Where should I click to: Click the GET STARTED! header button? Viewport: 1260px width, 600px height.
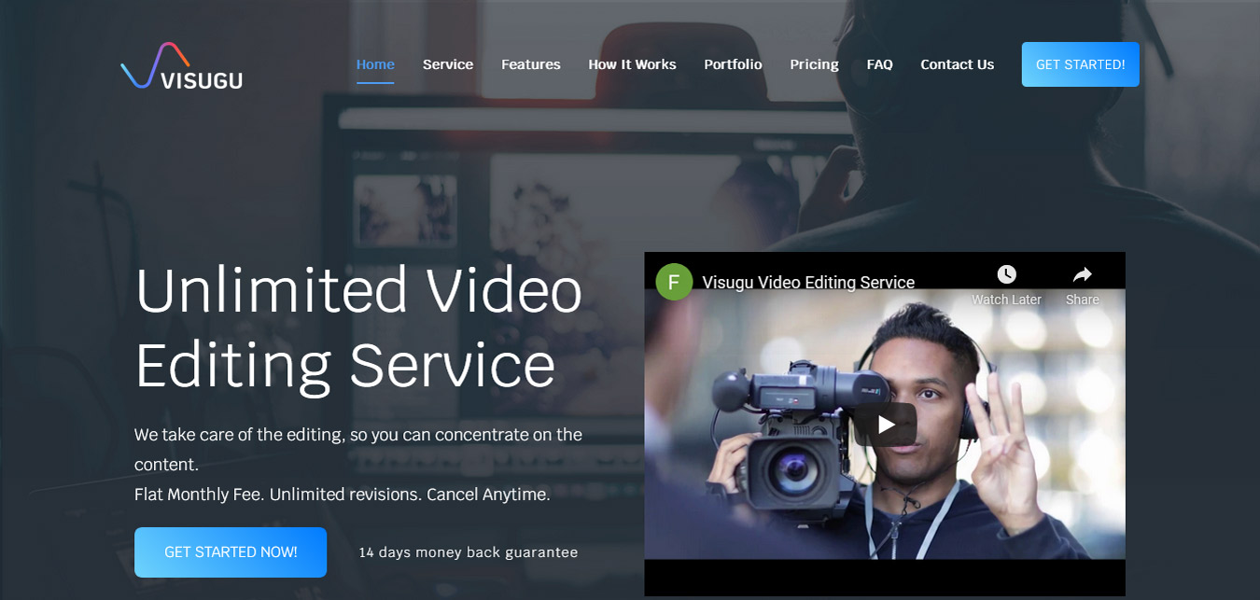(1081, 64)
